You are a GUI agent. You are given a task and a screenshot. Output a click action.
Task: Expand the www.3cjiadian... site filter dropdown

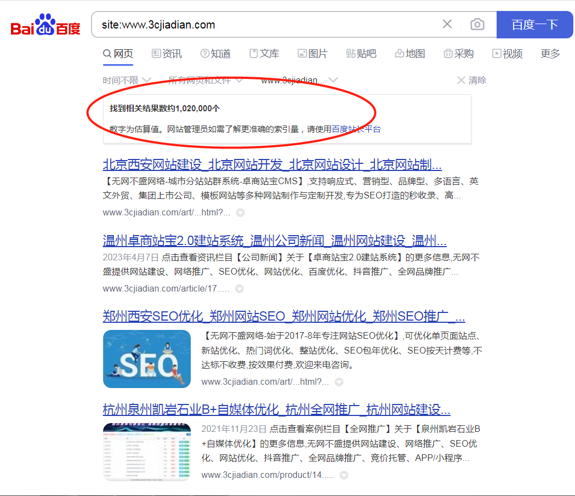(299, 80)
